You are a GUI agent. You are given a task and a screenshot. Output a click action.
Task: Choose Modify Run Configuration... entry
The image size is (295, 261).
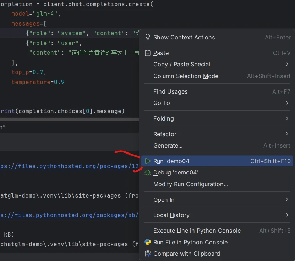coord(191,184)
